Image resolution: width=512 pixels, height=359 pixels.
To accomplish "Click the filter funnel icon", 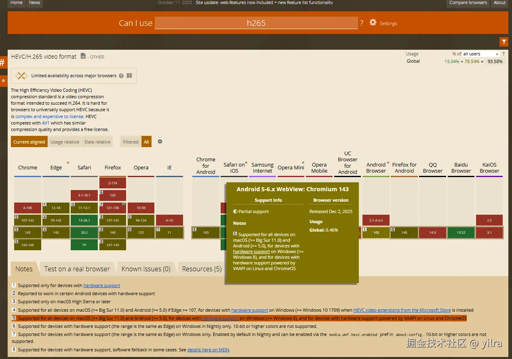I will coord(504,42).
